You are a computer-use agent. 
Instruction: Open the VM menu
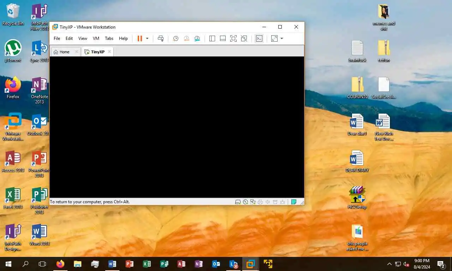coord(96,38)
